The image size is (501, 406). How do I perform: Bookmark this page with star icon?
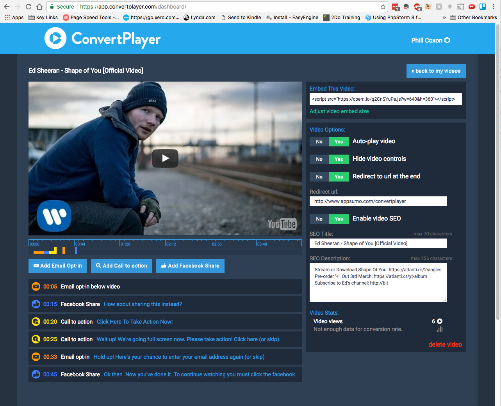coord(383,7)
